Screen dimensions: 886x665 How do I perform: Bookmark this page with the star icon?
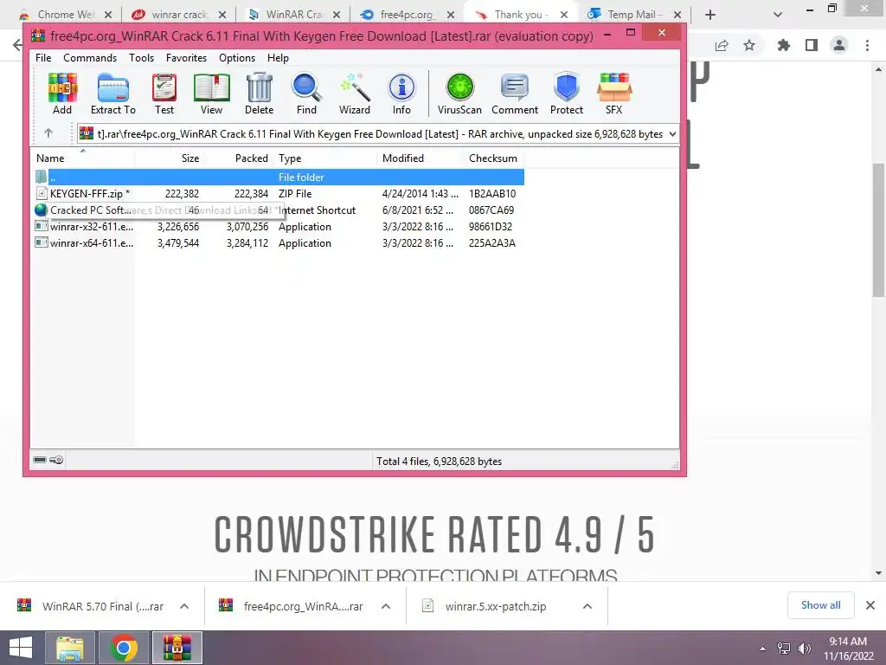pos(749,45)
